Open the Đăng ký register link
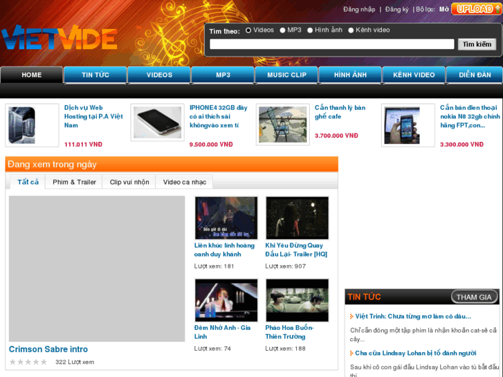503x377 pixels. point(397,9)
